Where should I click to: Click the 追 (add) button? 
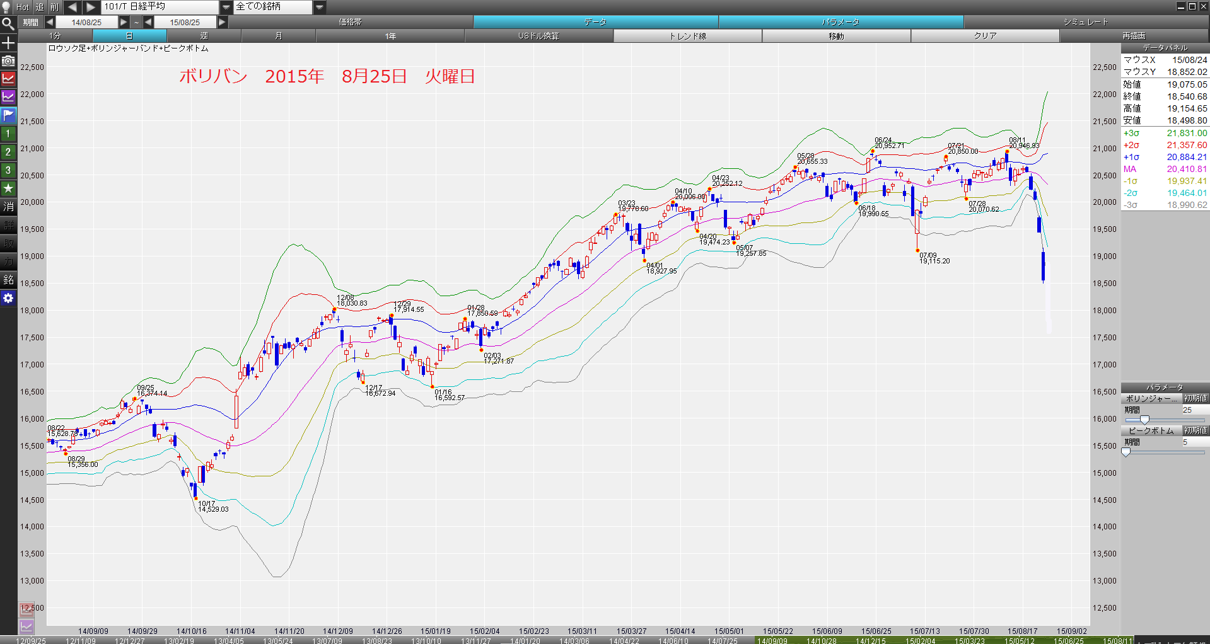[39, 7]
